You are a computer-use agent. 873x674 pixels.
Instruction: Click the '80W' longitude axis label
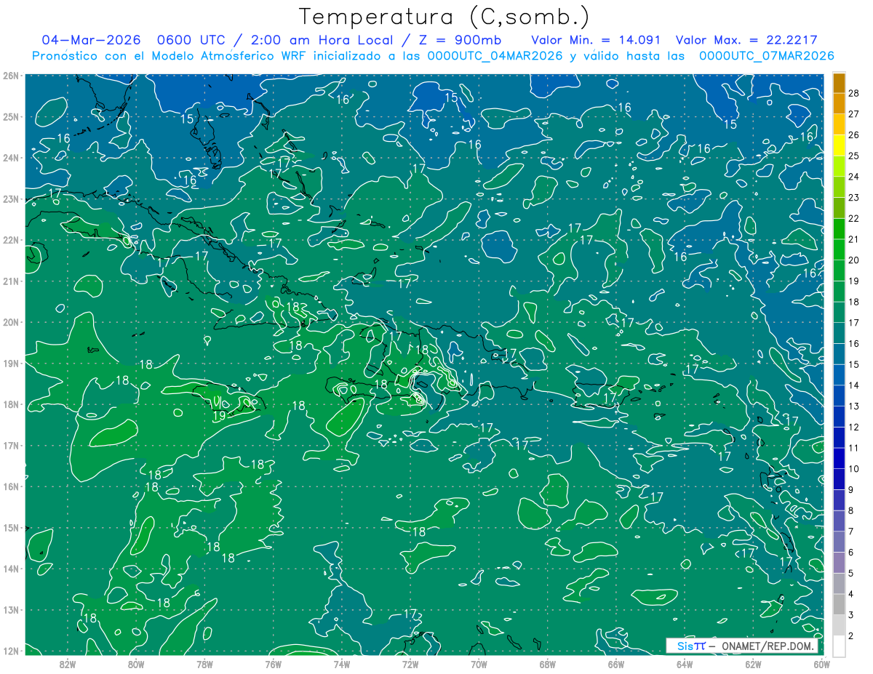(x=136, y=664)
